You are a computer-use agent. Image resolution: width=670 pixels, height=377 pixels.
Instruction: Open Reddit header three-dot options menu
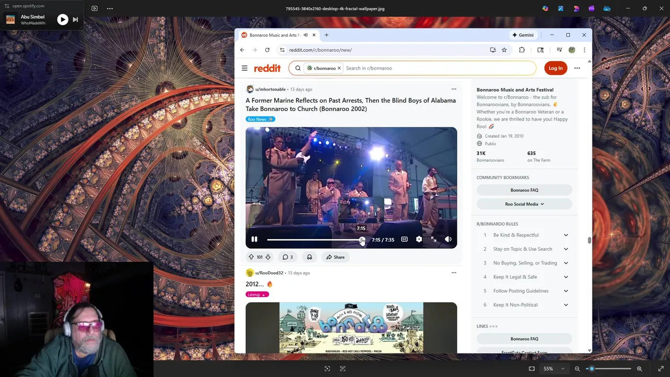click(x=577, y=68)
